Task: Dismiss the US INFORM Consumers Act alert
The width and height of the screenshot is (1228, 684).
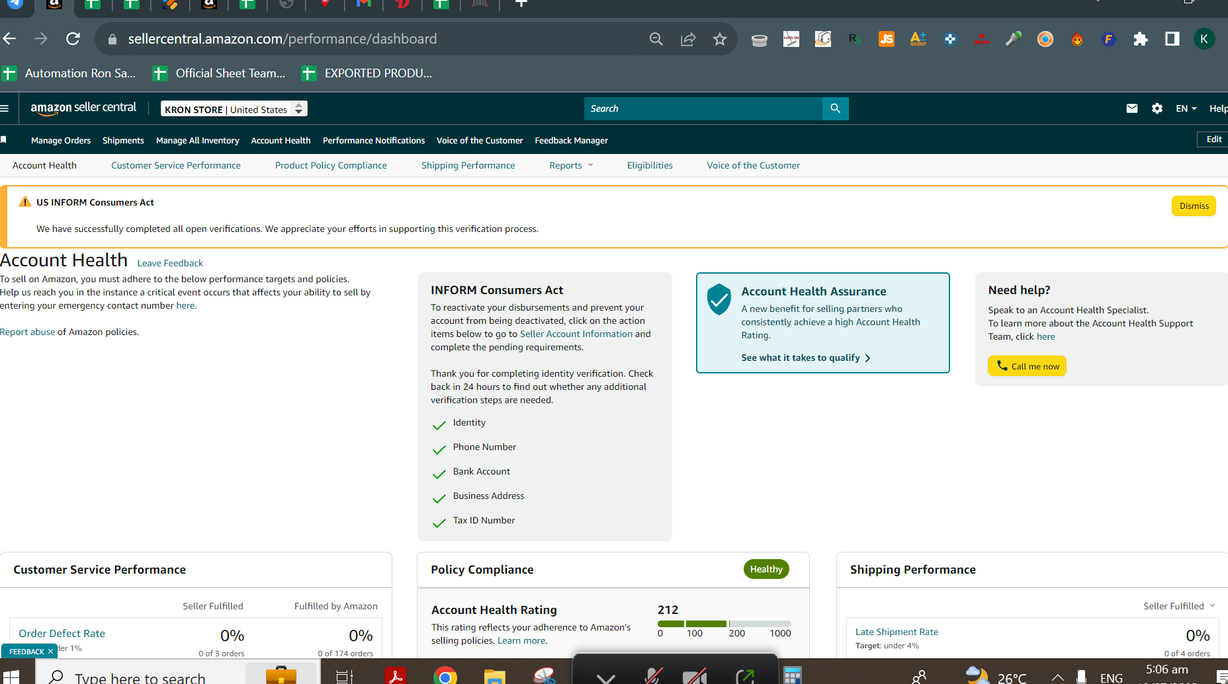Action: 1194,206
